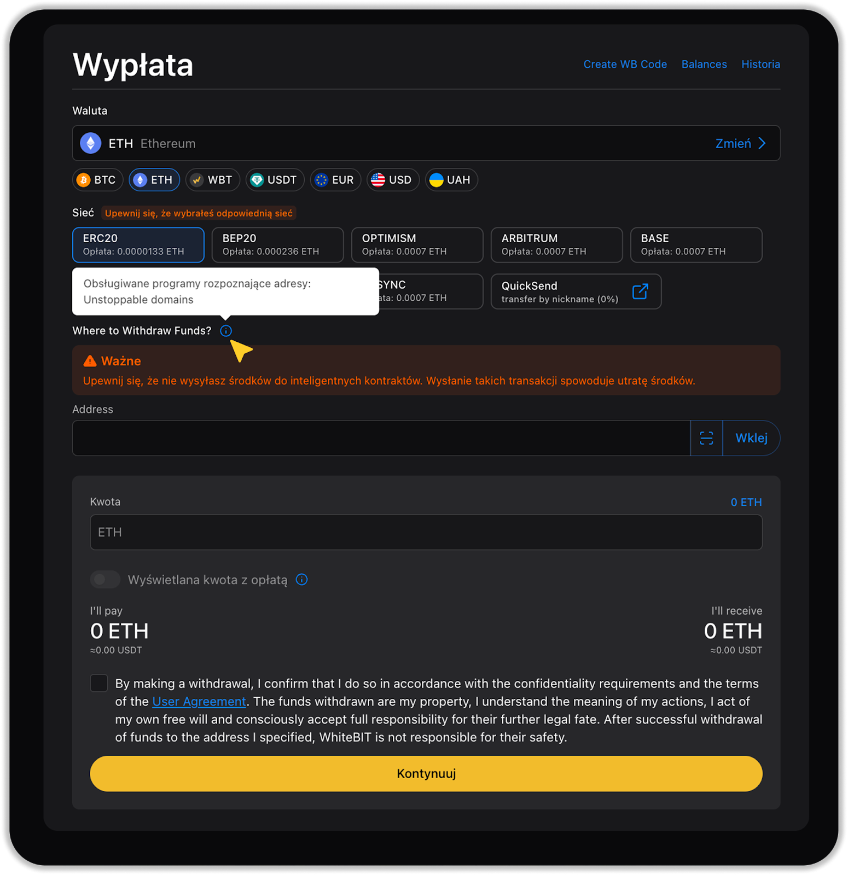Click the 0 ETH available balance

click(x=746, y=503)
